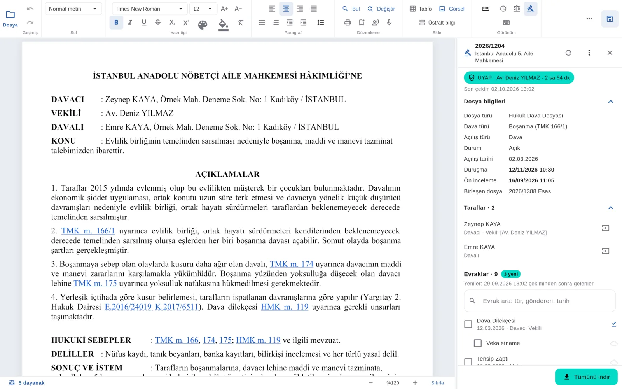Open the text color palette

pyautogui.click(x=203, y=25)
